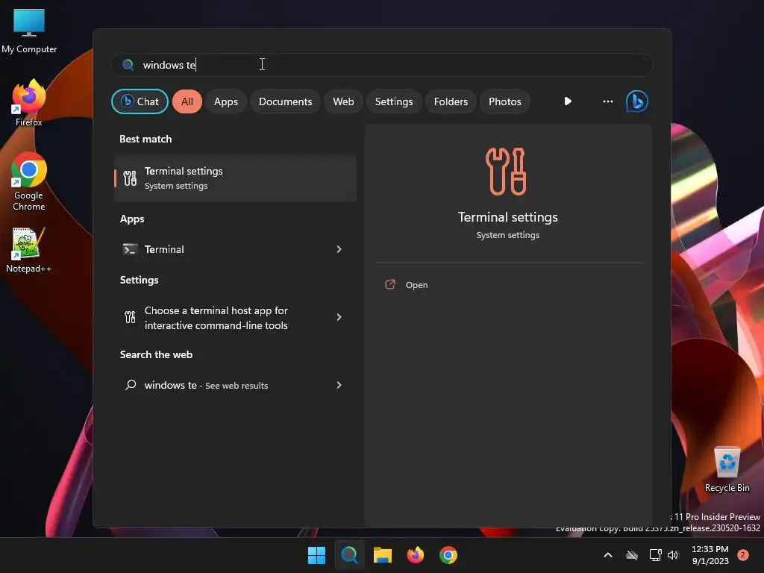Open the Terminal settings best match result
Screen dimensions: 764x573
click(235, 178)
